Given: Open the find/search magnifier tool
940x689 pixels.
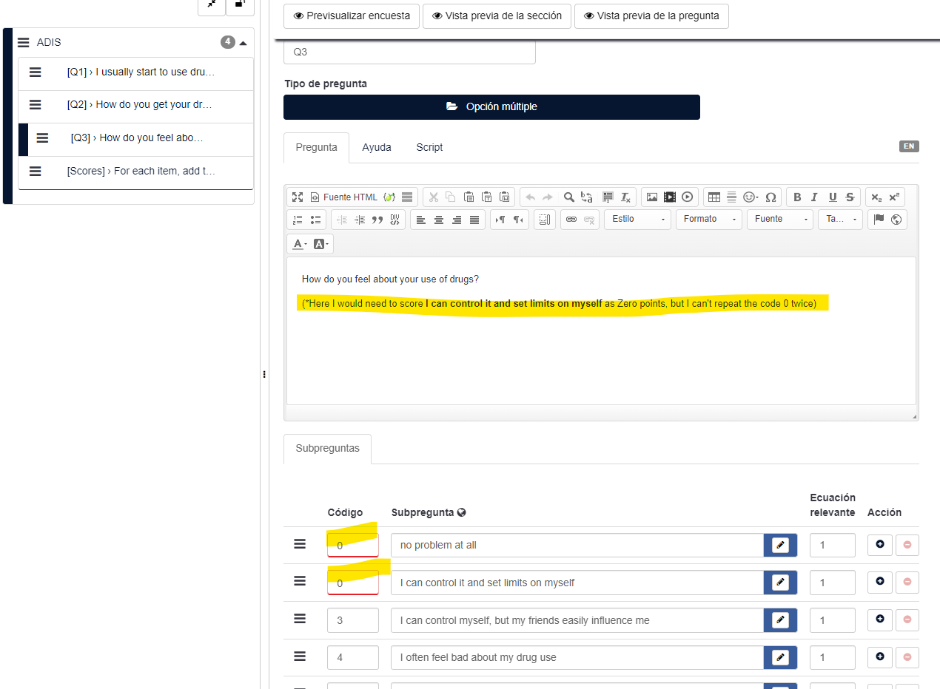Looking at the screenshot, I should (568, 197).
